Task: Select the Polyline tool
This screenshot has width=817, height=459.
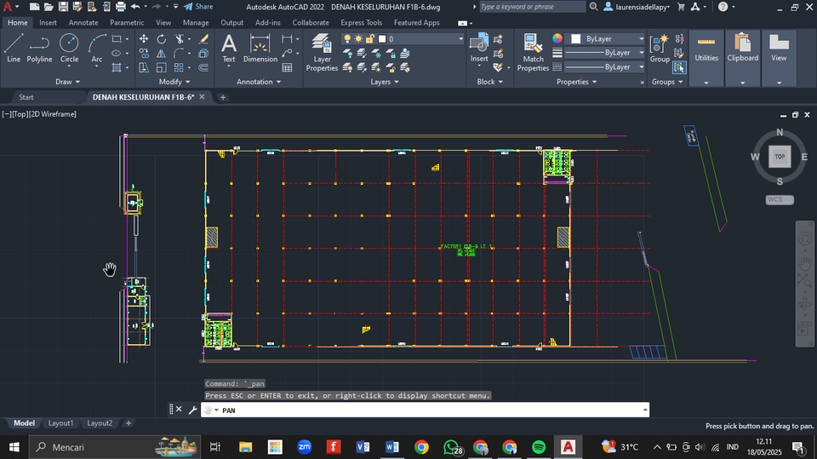Action: point(39,48)
